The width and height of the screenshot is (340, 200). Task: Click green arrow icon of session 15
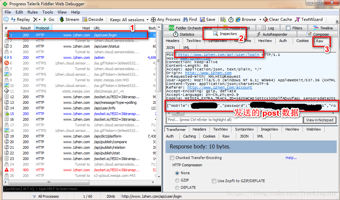point(7,114)
